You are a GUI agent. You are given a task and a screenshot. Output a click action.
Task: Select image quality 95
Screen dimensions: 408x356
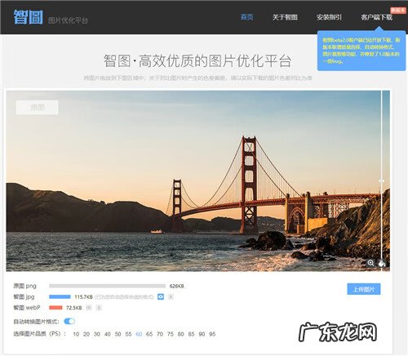coord(212,334)
